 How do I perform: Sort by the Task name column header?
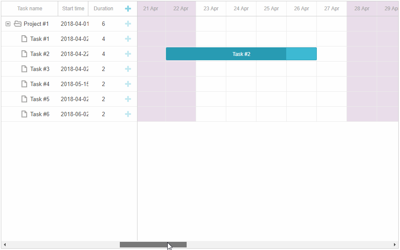pyautogui.click(x=30, y=9)
